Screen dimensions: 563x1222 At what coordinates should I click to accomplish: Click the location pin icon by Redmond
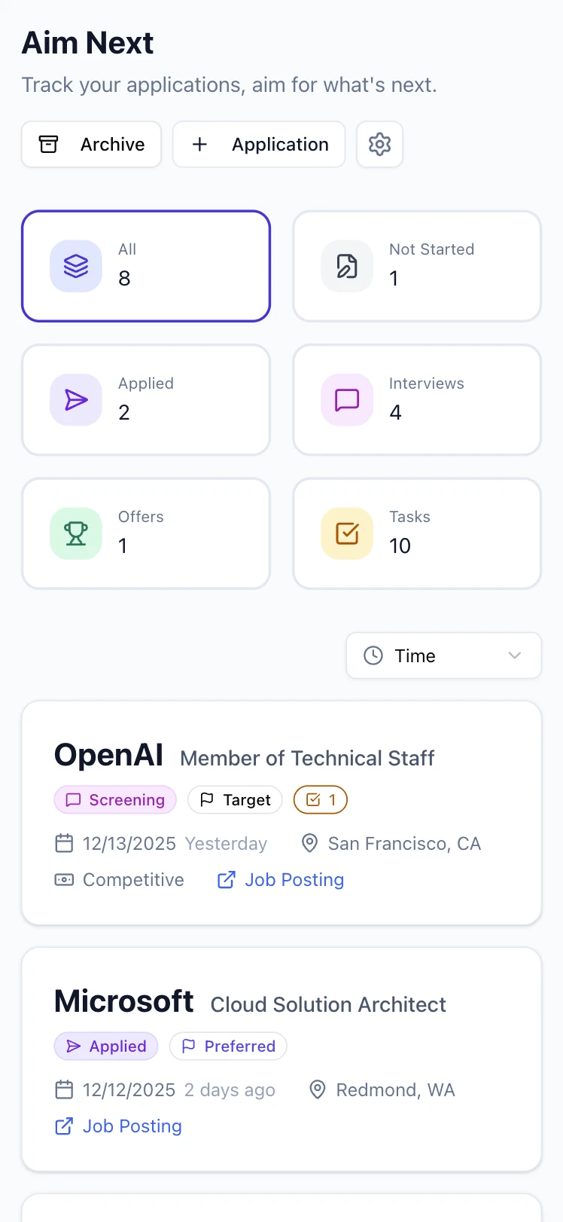[318, 1090]
